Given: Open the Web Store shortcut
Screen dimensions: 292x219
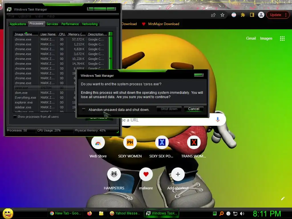Looking at the screenshot, I should [98, 143].
